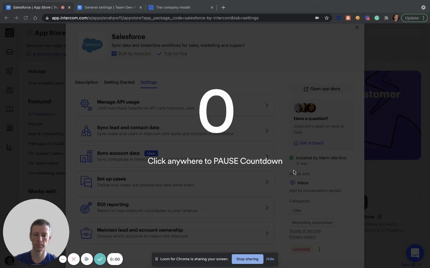Click the browser reload icon
Image resolution: width=430 pixels, height=268 pixels.
tap(26, 18)
